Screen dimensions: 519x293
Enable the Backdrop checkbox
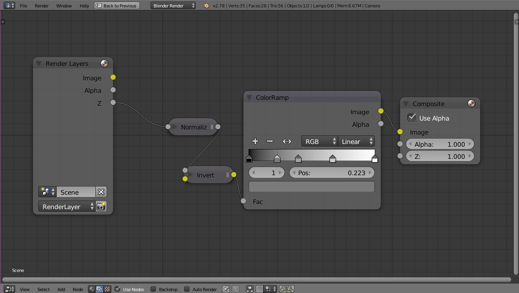[153, 289]
